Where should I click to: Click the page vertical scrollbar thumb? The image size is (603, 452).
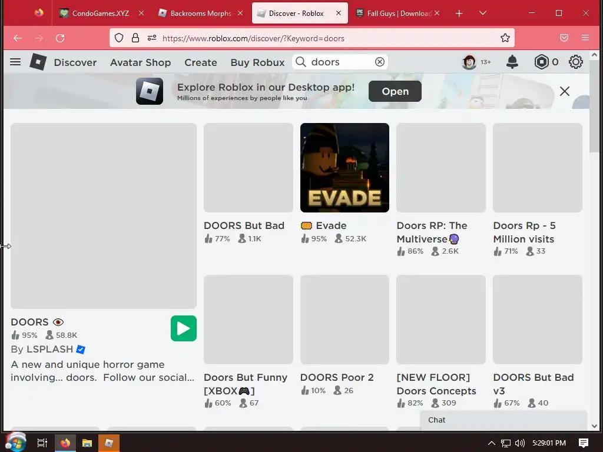(x=594, y=107)
